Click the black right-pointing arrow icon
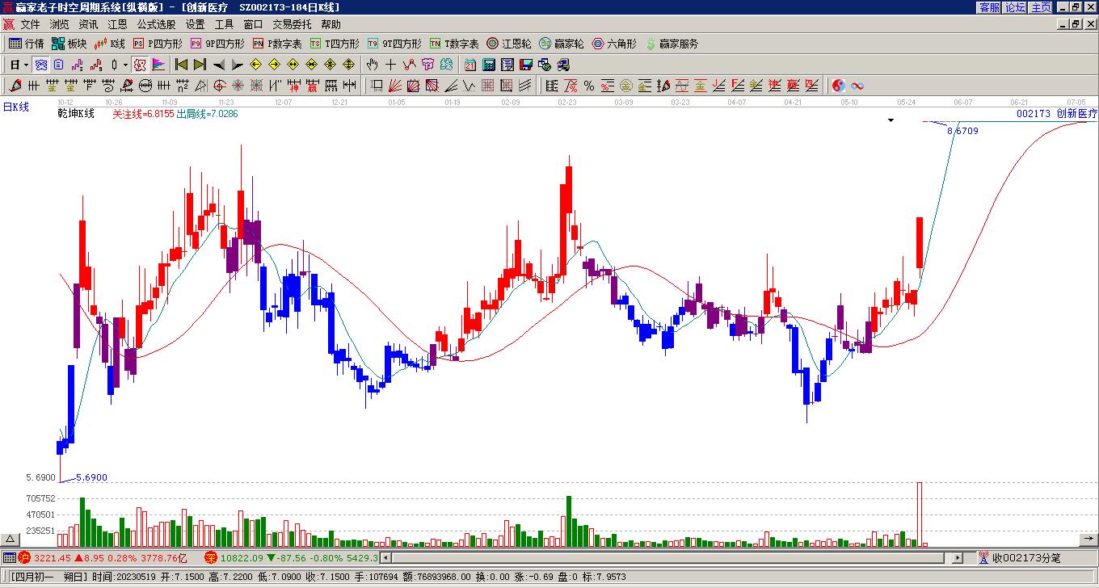1099x588 pixels. click(x=237, y=65)
